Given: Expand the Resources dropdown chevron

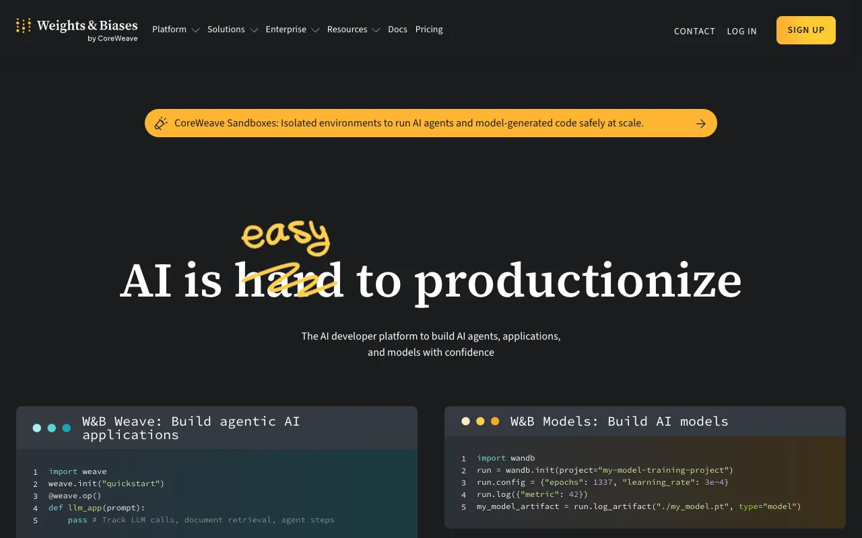Looking at the screenshot, I should click(x=376, y=30).
